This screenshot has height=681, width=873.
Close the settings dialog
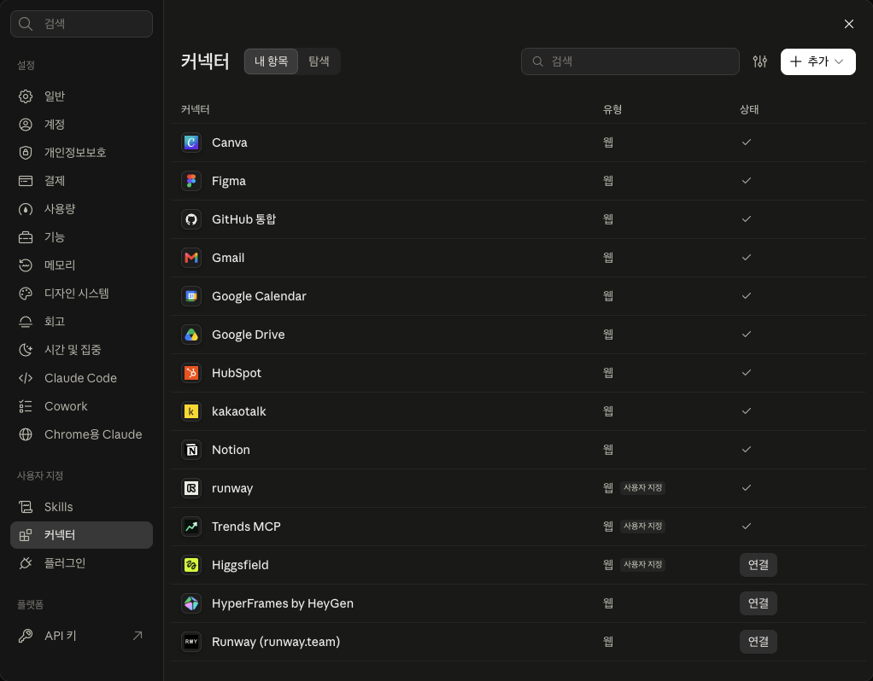click(849, 24)
